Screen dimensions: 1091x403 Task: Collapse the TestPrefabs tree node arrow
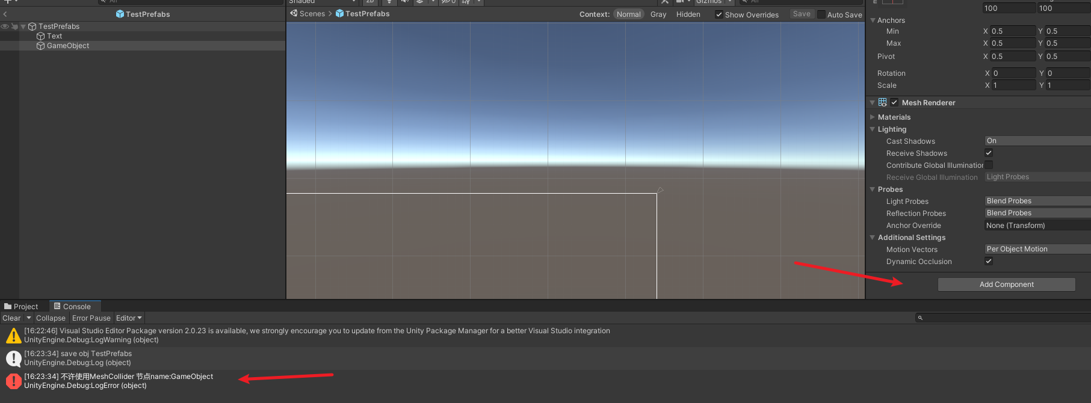(23, 26)
